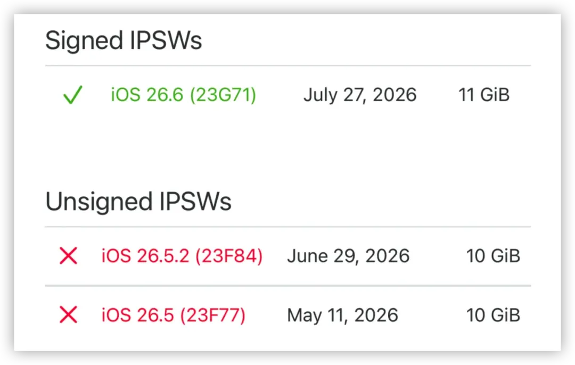
Task: Select the June 29, 2026 release date
Action: 348,255
